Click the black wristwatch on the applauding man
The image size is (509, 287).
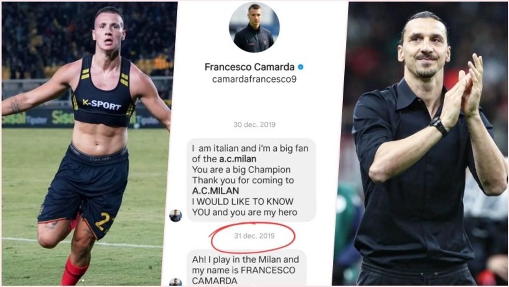[439, 126]
